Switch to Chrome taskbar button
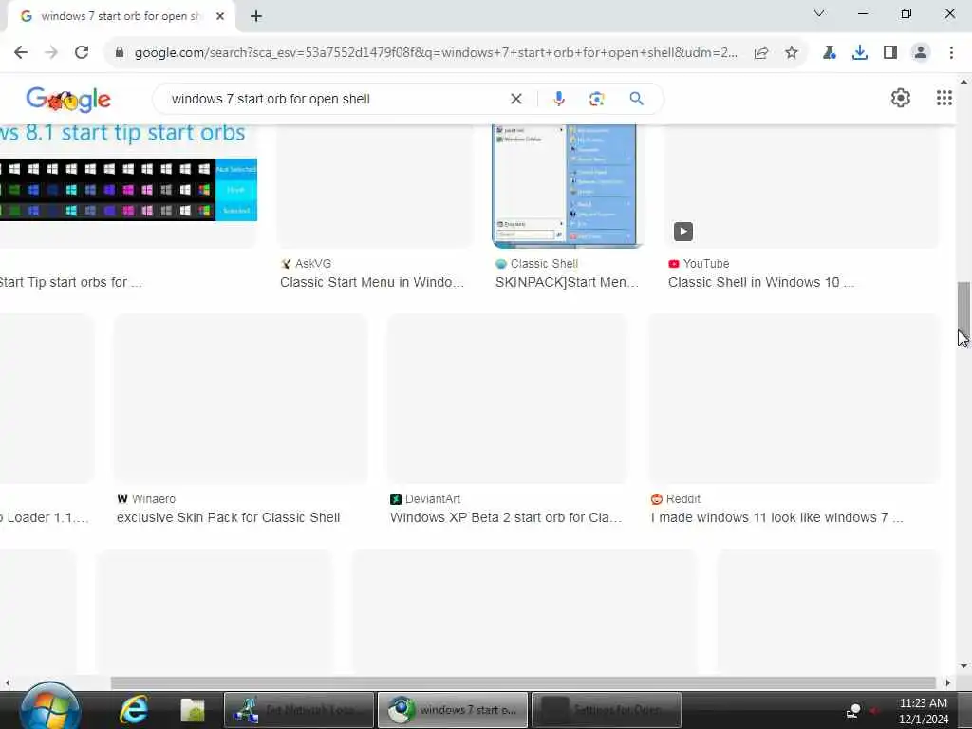972x729 pixels. click(453, 710)
